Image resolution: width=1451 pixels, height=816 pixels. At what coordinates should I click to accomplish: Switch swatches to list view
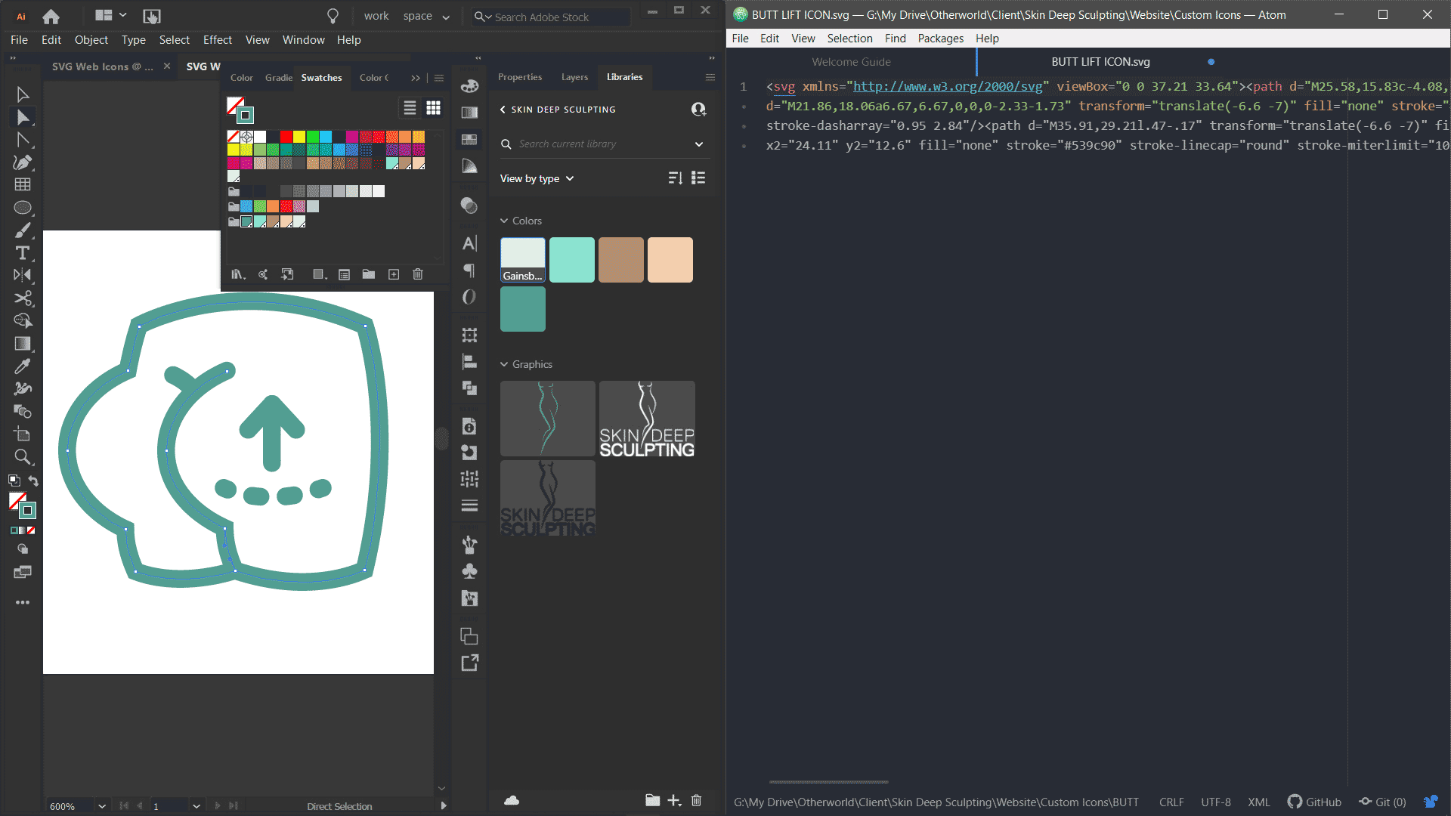pos(410,108)
